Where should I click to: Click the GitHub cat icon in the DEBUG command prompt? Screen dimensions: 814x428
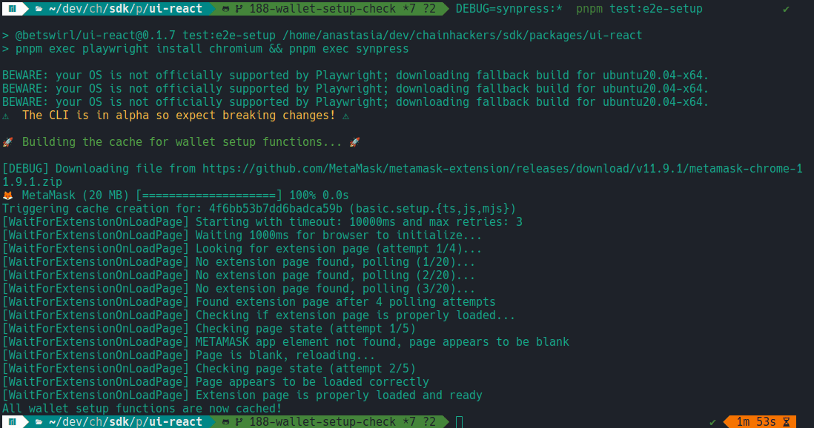click(x=226, y=9)
